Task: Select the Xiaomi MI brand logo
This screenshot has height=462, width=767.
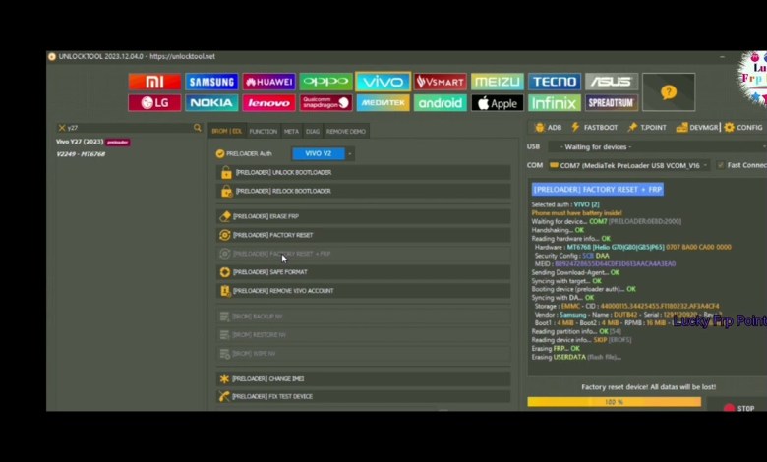Action: tap(154, 82)
